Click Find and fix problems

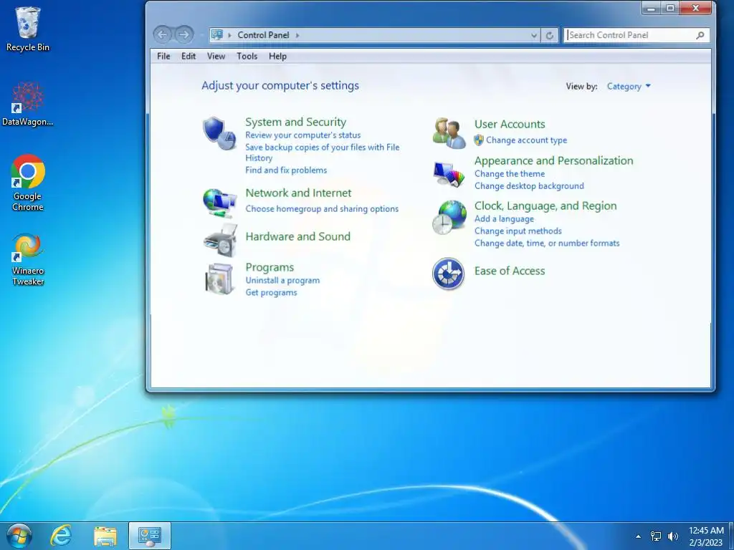[x=286, y=170]
